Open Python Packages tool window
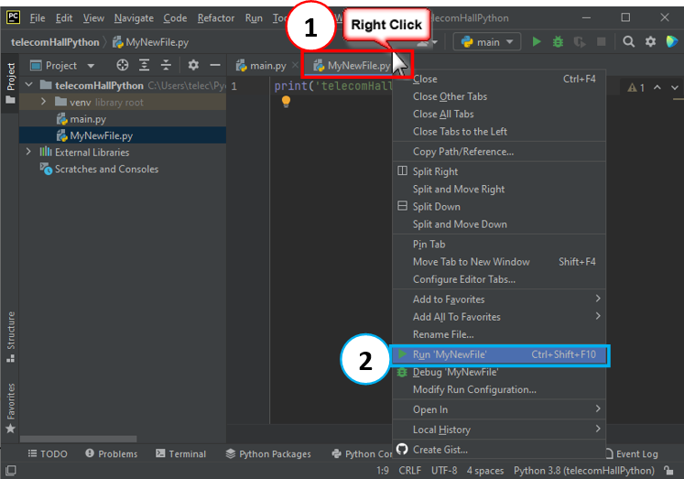This screenshot has width=684, height=479. click(268, 453)
